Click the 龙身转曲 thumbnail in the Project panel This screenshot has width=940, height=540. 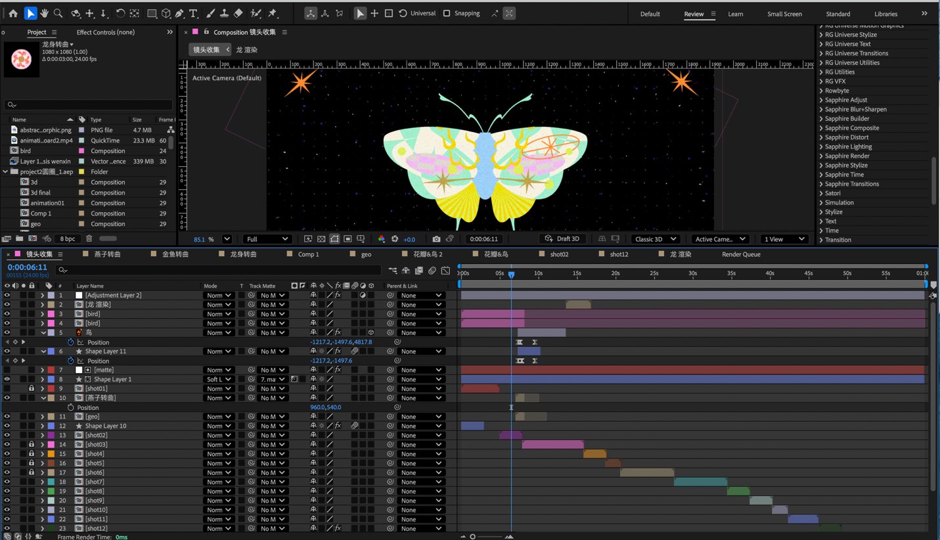tap(21, 59)
